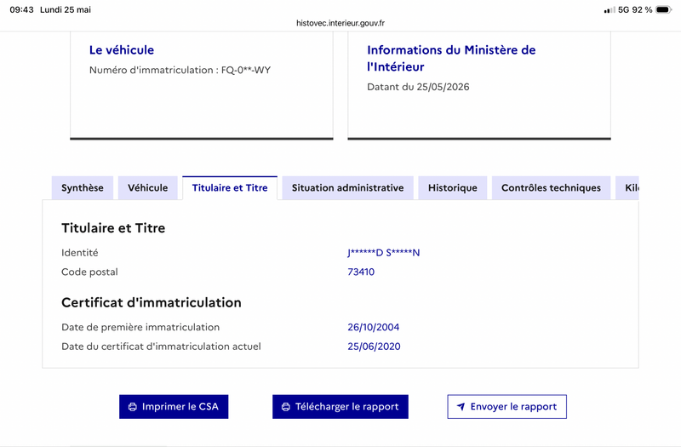This screenshot has width=681, height=447.
Task: Go to the Historique tab
Action: point(453,188)
